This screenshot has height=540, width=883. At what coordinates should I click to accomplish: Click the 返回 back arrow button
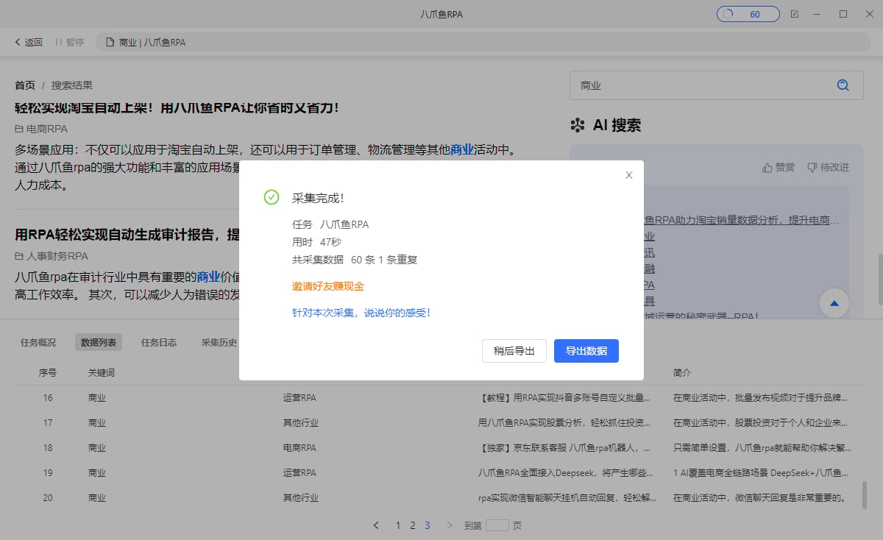(x=28, y=43)
